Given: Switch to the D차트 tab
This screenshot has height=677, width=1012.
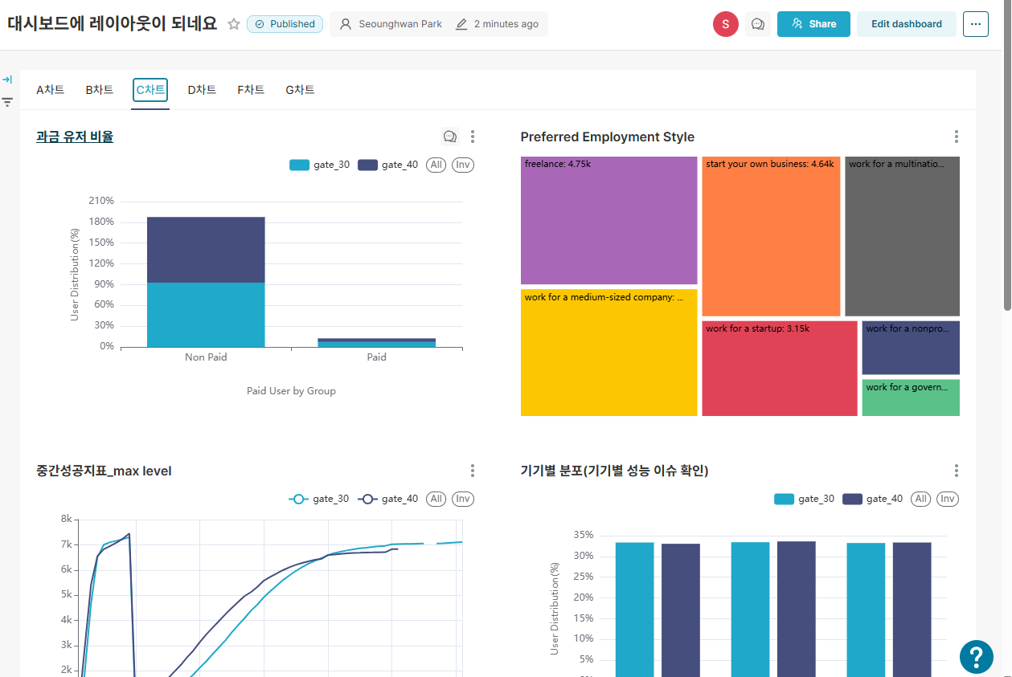Looking at the screenshot, I should (202, 90).
